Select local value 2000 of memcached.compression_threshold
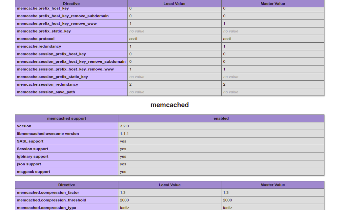The width and height of the screenshot is (345, 210). click(124, 200)
